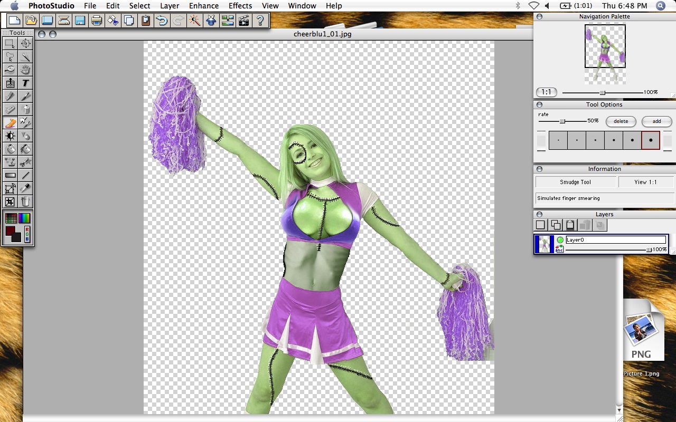The image size is (676, 422).
Task: Select the rectangular Select tool
Action: point(10,43)
